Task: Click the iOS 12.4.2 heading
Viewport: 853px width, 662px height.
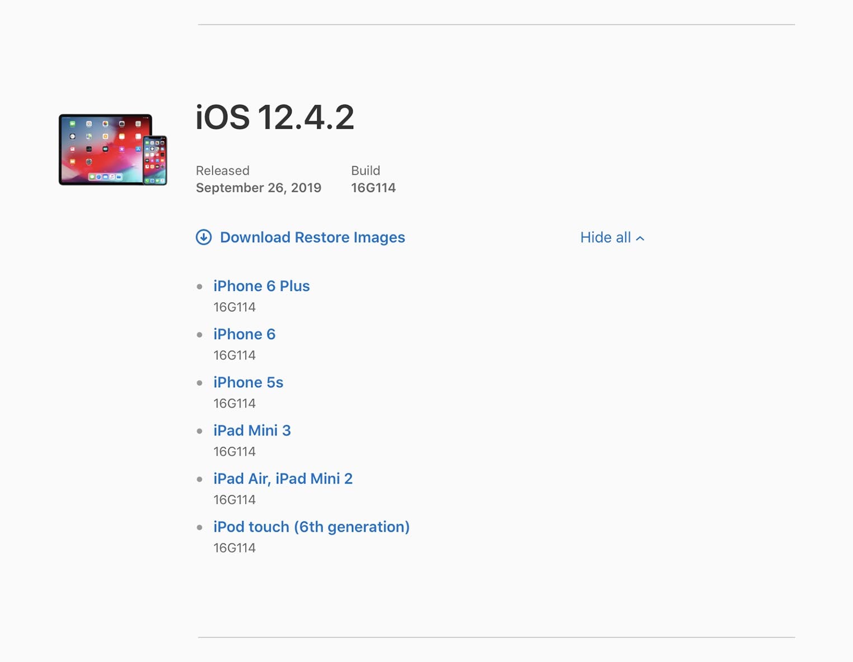Action: click(x=274, y=118)
